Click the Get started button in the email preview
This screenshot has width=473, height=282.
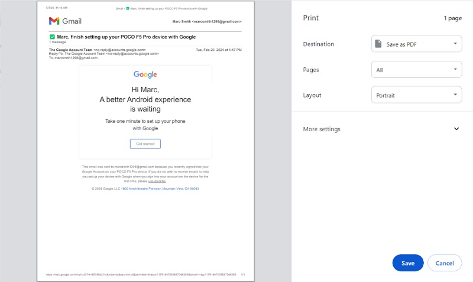145,144
